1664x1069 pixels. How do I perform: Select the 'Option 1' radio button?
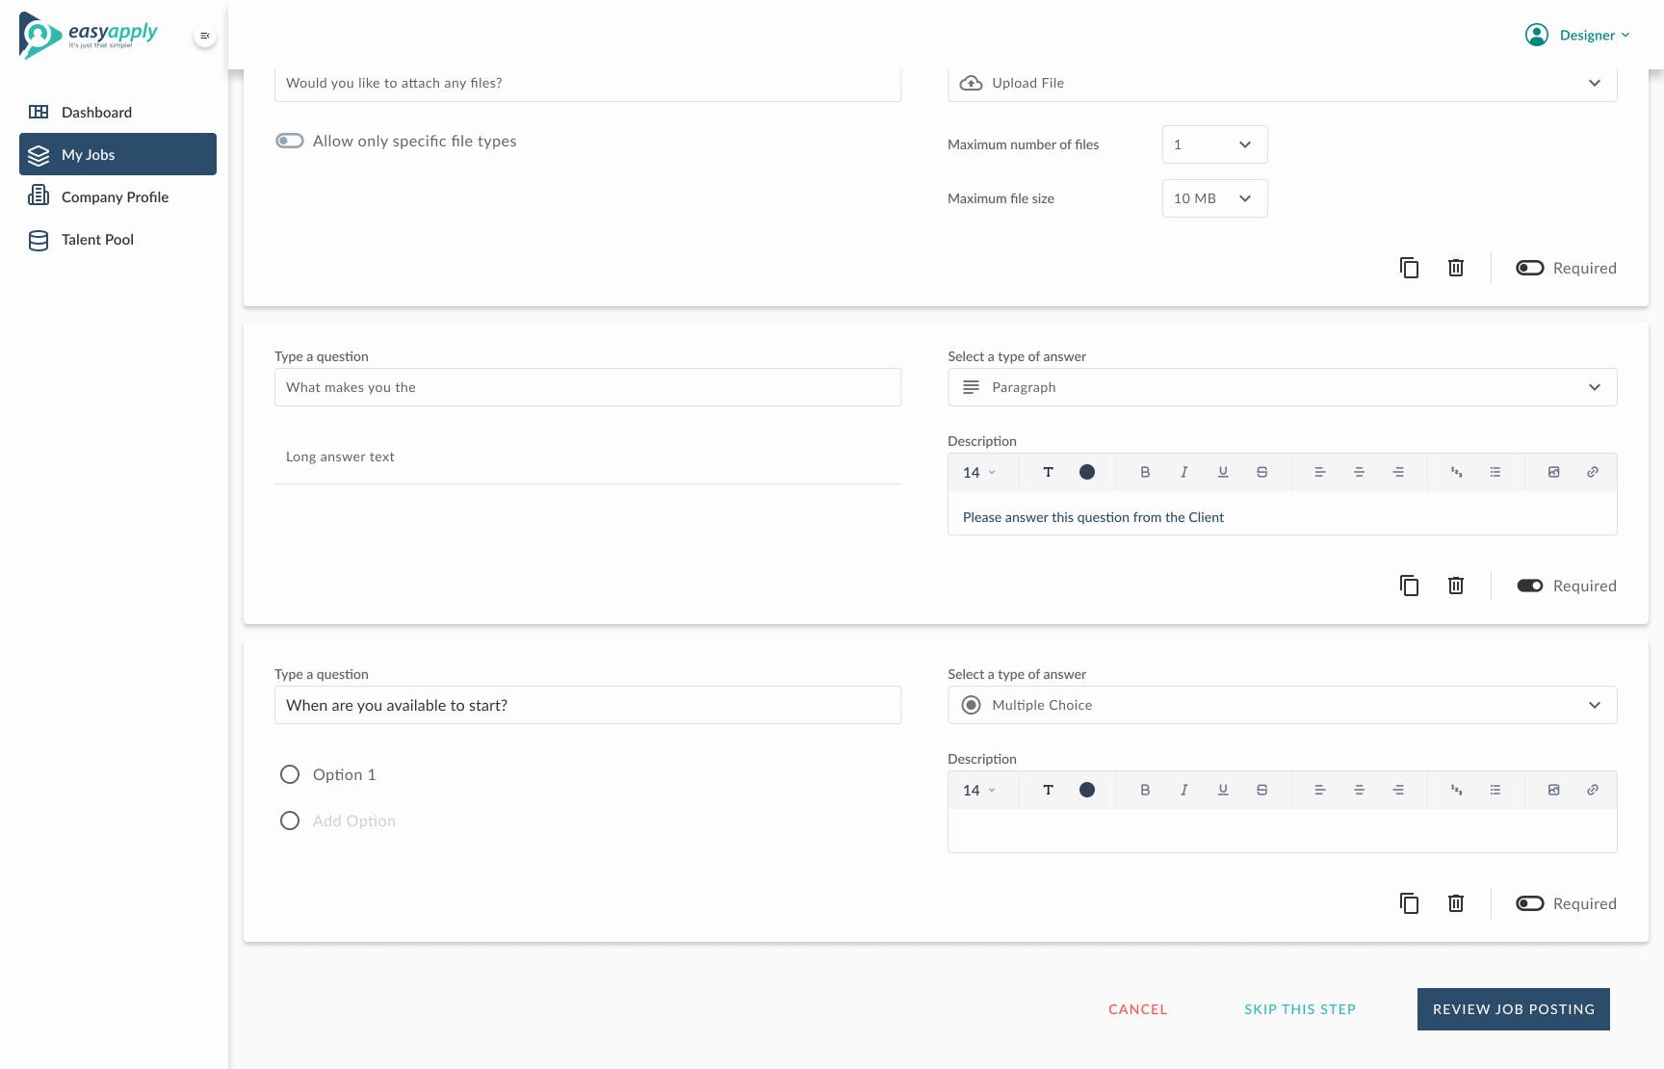pos(290,774)
